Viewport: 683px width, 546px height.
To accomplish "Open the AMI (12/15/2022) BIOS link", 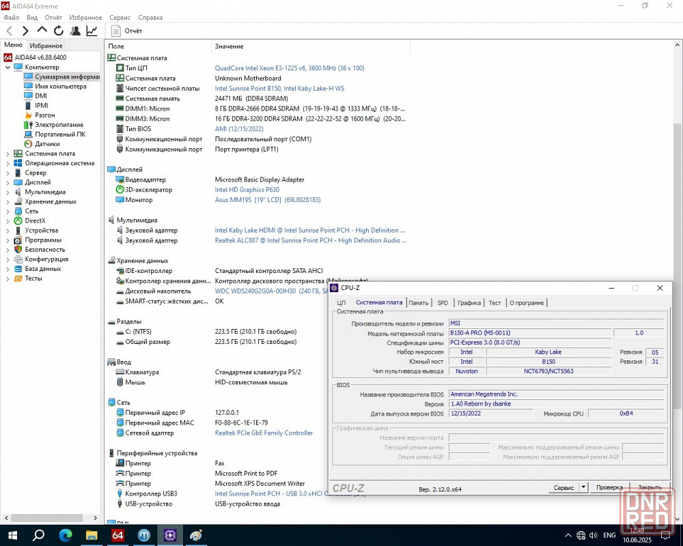I will pyautogui.click(x=239, y=129).
